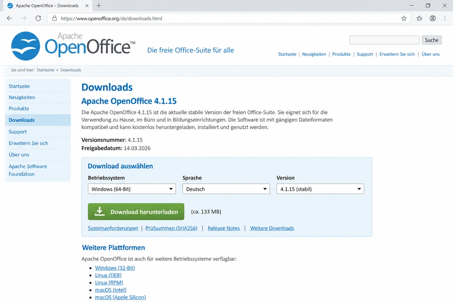This screenshot has height=302, width=453.
Task: Click the padlock site info icon
Action: pos(54,18)
